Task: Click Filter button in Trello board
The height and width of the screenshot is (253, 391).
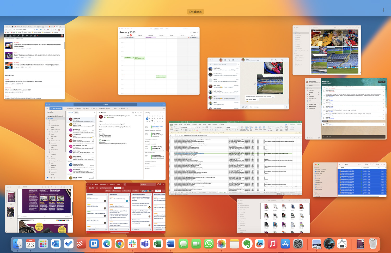Action: (136, 191)
